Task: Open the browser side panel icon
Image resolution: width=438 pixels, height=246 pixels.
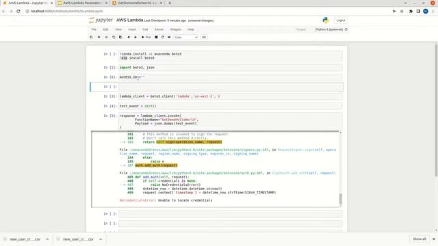Action: point(418,11)
